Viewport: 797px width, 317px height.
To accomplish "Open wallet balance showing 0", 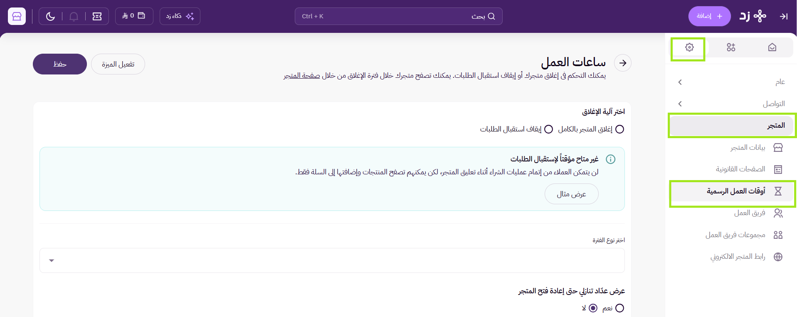I will pyautogui.click(x=134, y=16).
